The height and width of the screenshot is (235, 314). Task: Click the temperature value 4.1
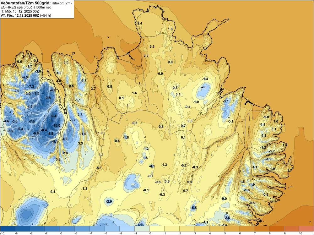click(99, 168)
